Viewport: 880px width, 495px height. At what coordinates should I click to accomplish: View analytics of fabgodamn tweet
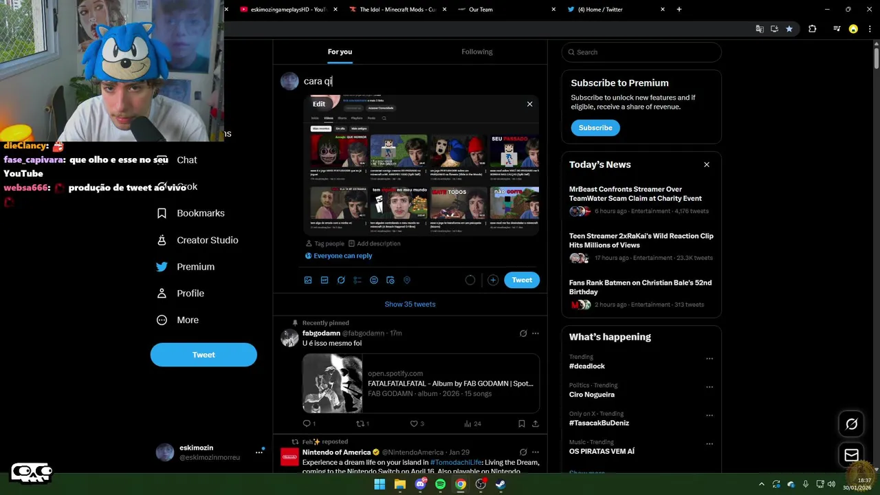[472, 423]
